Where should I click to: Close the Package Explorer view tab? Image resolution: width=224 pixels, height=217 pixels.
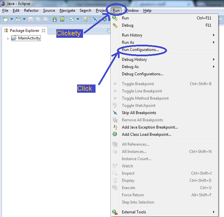(x=43, y=31)
